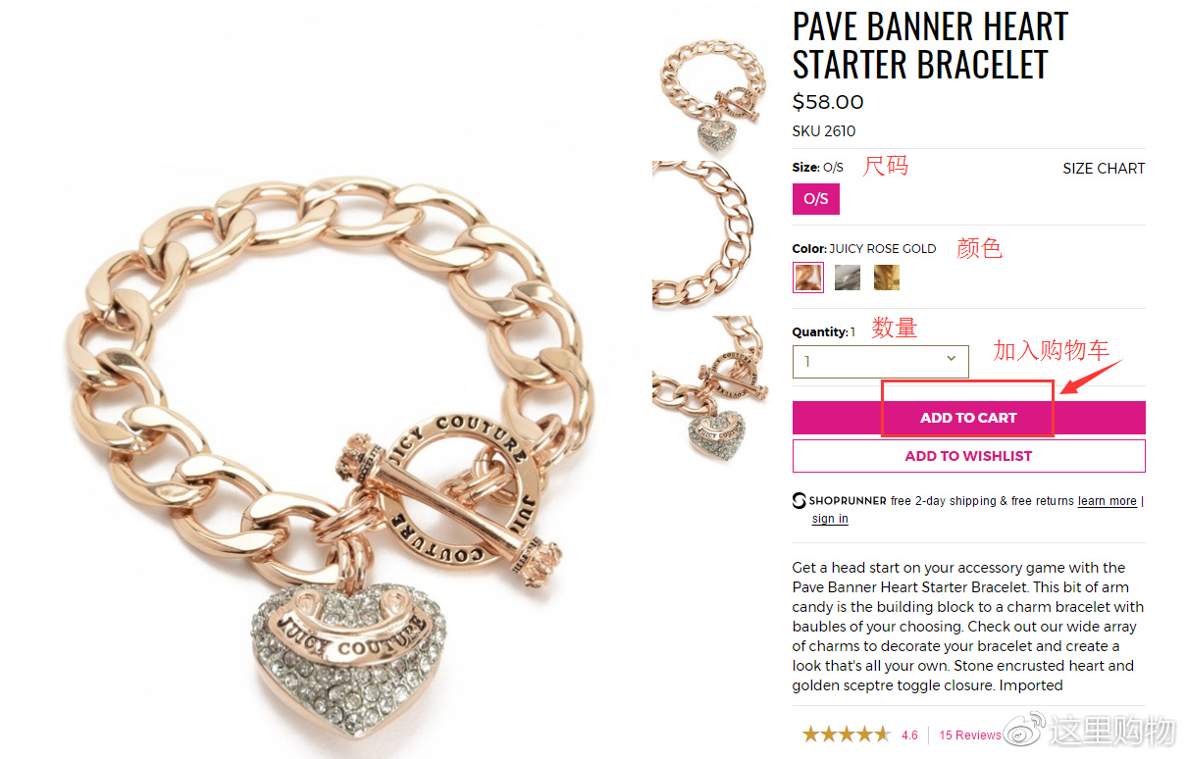Select quantity 1 combo box
This screenshot has width=1187, height=759.
pyautogui.click(x=880, y=361)
